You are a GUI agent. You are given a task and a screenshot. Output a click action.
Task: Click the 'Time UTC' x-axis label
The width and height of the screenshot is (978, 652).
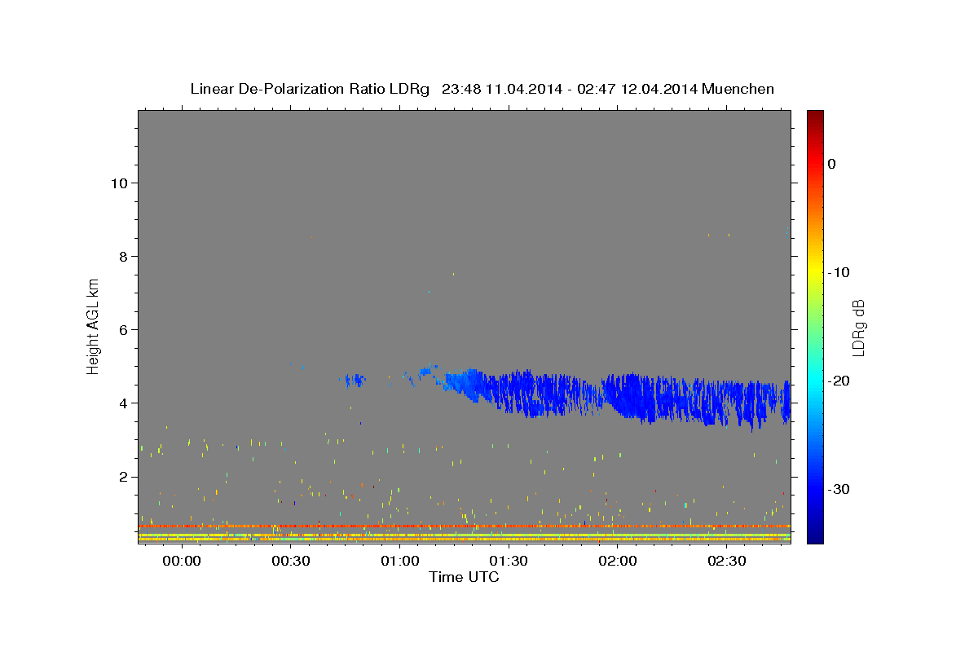(464, 577)
